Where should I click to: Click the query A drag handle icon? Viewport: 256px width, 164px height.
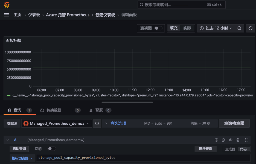(x=246, y=140)
